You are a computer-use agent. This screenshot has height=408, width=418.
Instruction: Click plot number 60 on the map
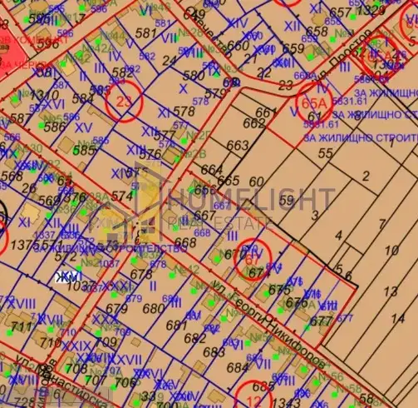coord(256,182)
